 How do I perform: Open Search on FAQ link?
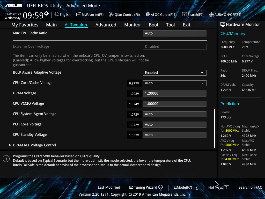pos(250,187)
